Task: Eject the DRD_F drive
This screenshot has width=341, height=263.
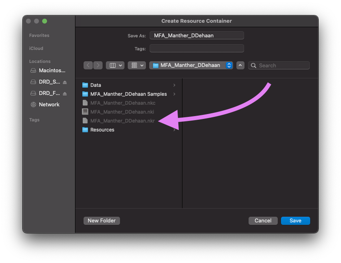Action: [65, 93]
